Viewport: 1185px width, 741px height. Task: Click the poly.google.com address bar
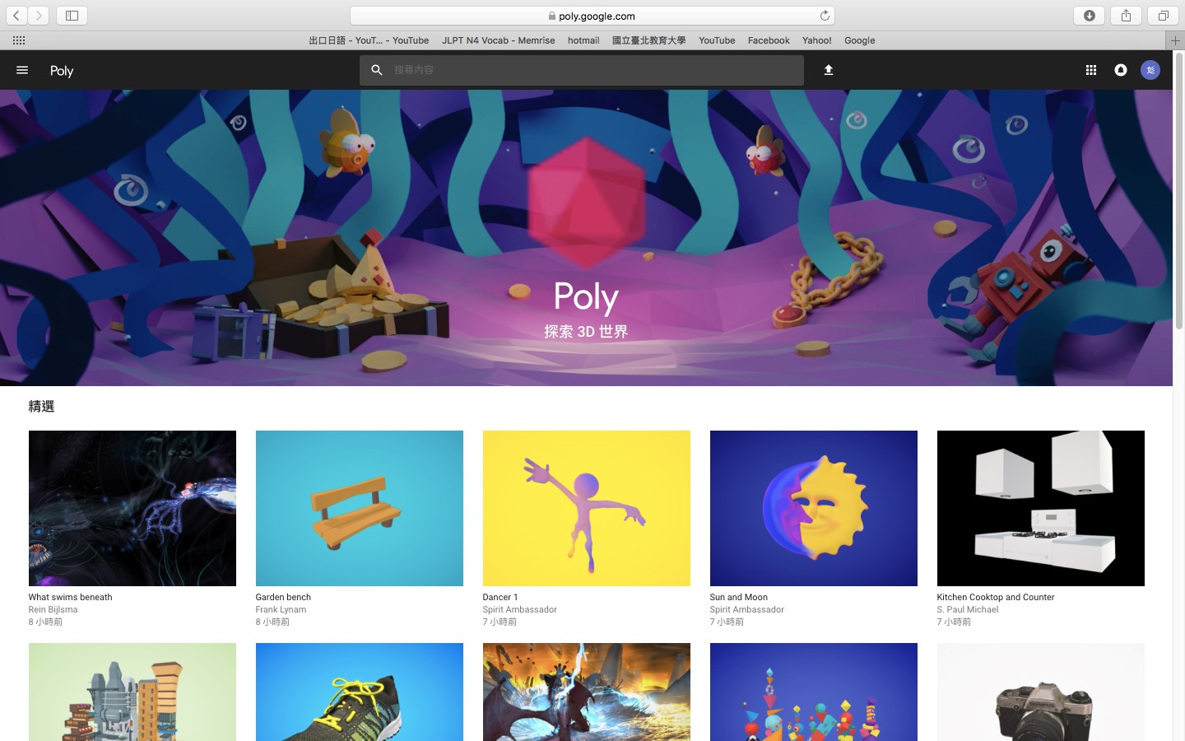pos(592,16)
